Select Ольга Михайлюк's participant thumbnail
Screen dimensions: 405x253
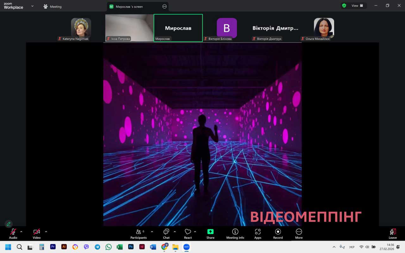tap(324, 28)
